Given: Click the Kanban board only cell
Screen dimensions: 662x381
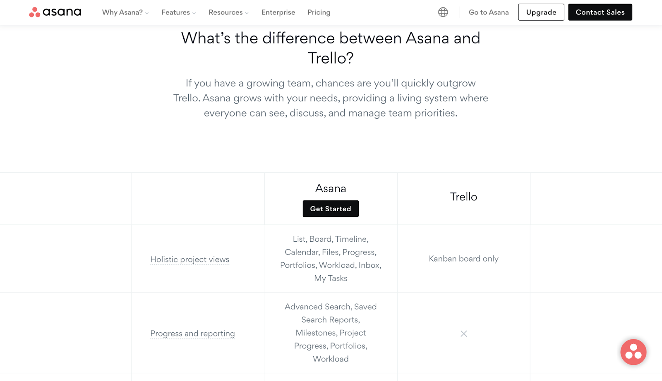Looking at the screenshot, I should [x=463, y=259].
